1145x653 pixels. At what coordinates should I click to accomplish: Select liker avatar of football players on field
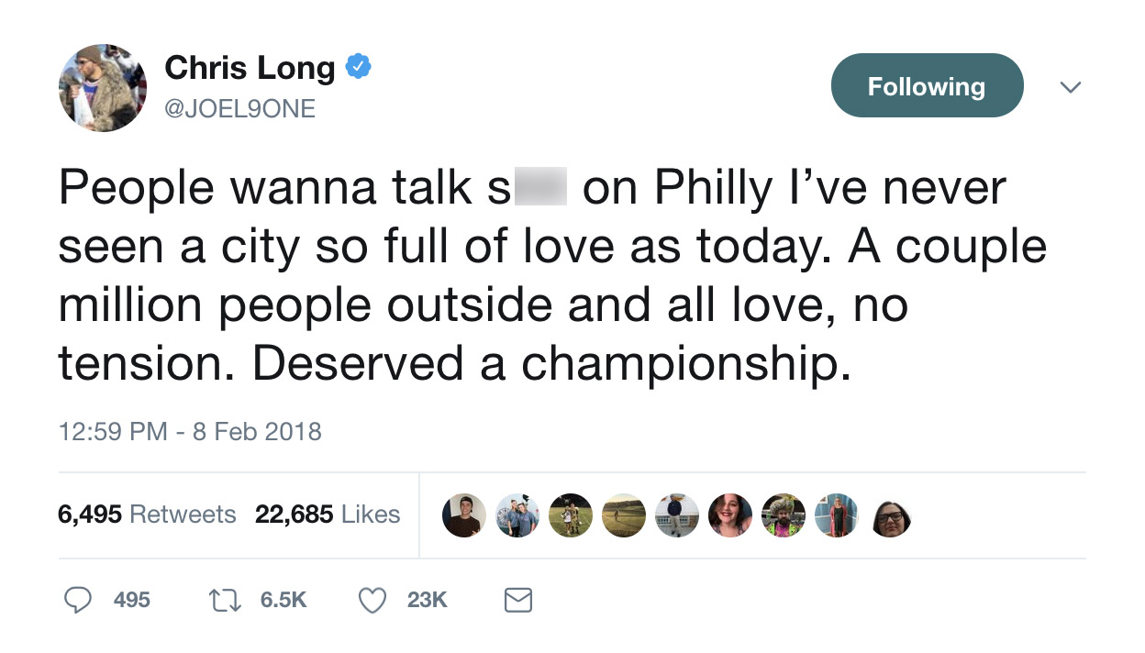(x=571, y=515)
